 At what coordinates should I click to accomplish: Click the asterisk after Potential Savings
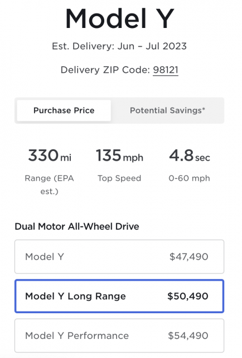click(204, 109)
